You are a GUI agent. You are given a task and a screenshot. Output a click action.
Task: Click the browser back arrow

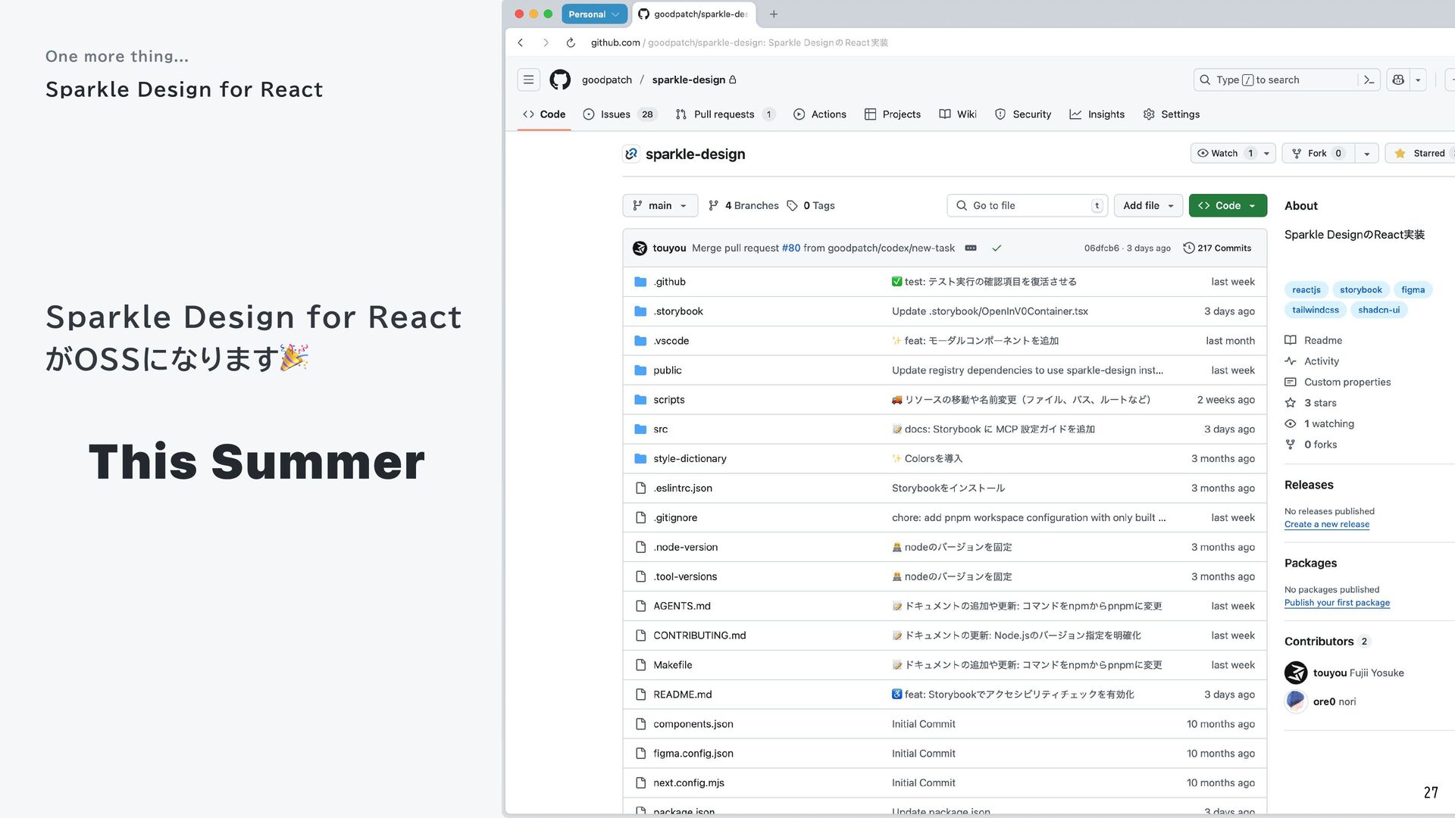[521, 42]
